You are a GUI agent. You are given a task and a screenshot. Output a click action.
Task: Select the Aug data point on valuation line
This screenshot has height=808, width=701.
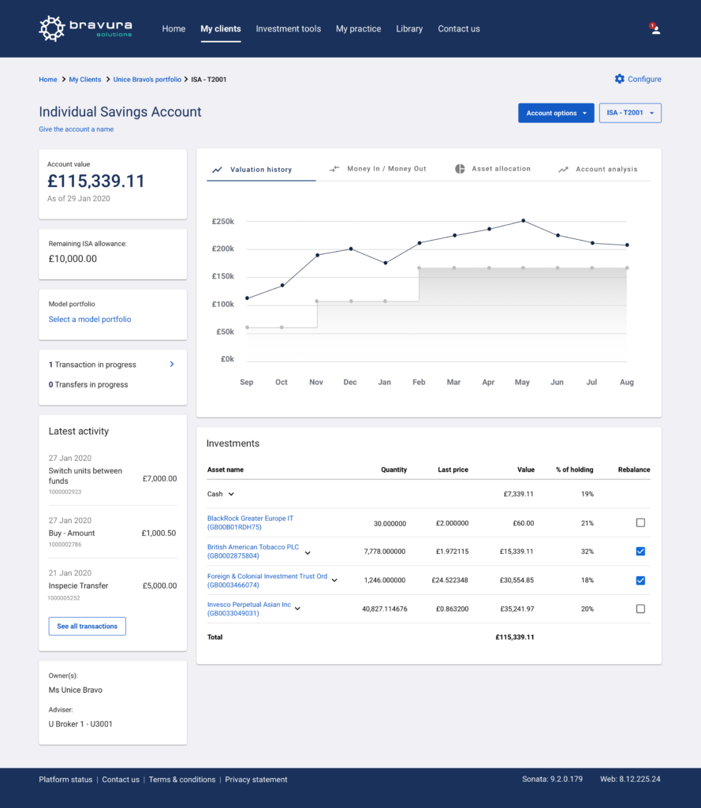point(627,245)
